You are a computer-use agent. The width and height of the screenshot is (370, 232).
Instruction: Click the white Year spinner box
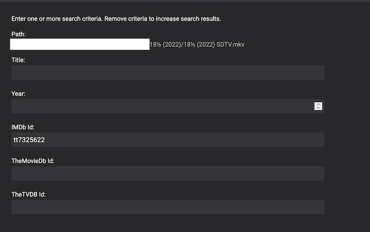pyautogui.click(x=318, y=106)
